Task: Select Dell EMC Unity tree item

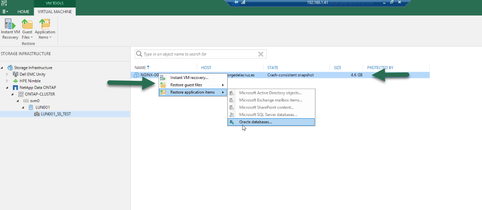Action: (33, 75)
